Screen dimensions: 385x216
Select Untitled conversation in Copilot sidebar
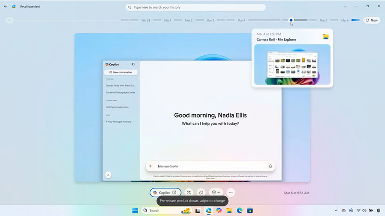tap(117, 107)
